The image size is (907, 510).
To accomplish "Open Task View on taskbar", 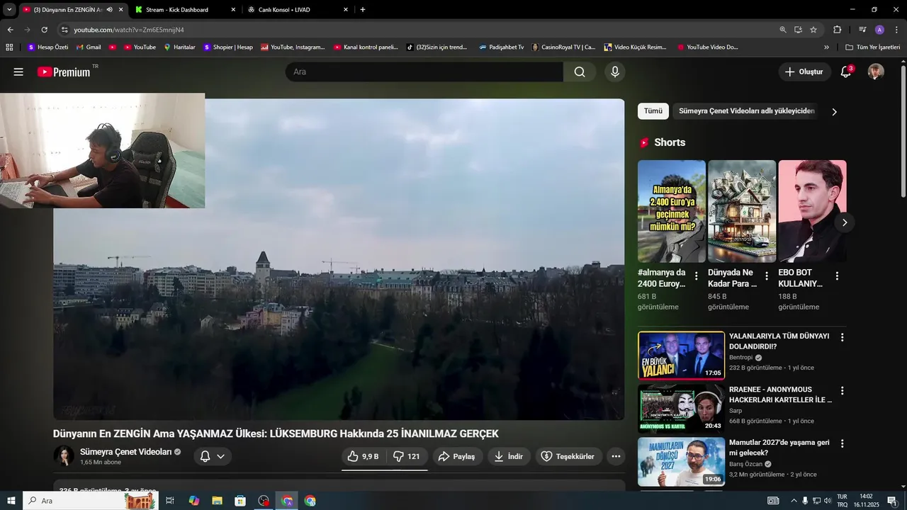I will click(x=170, y=501).
